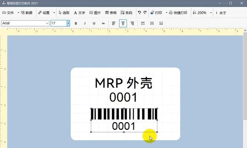This screenshot has height=148, width=247.
Task: Open 关于 (About) info
Action: (x=221, y=13)
